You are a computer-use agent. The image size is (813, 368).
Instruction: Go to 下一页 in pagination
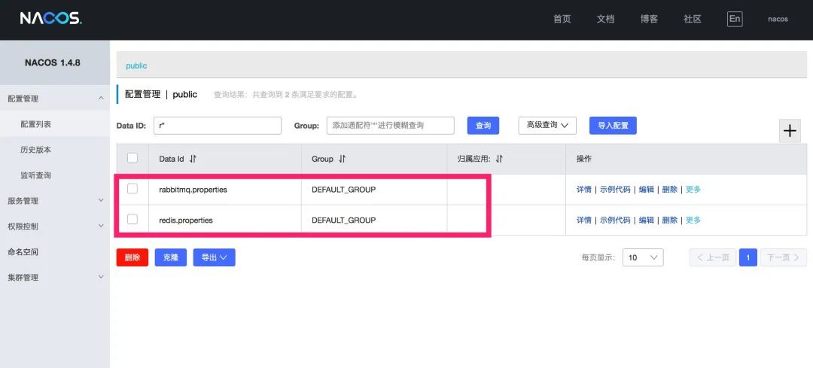click(783, 257)
